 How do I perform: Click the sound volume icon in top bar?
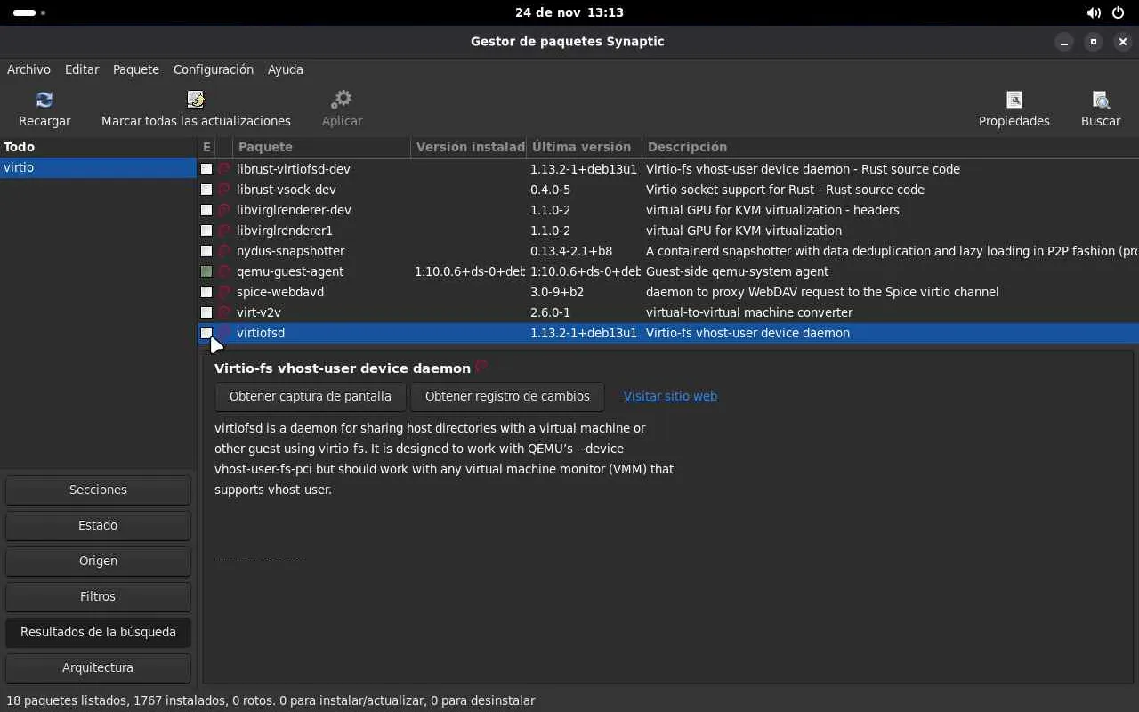(1094, 13)
